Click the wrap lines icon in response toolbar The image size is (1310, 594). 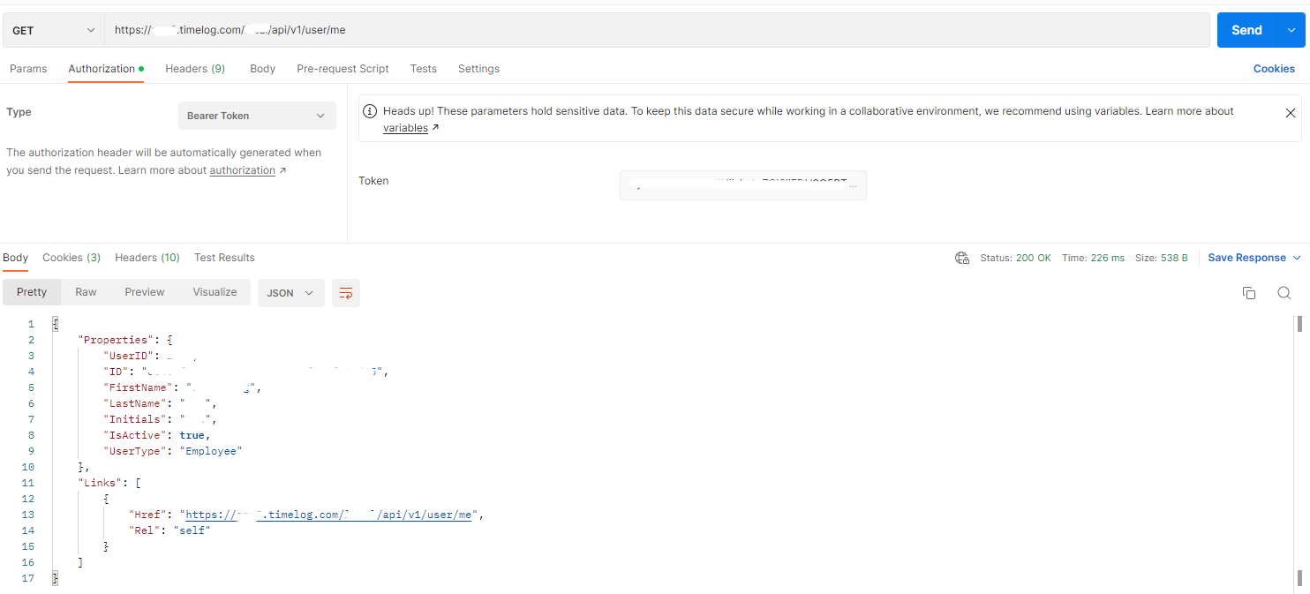coord(346,293)
